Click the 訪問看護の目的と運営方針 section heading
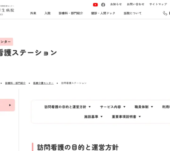This screenshot has width=170, height=151. coord(78,147)
